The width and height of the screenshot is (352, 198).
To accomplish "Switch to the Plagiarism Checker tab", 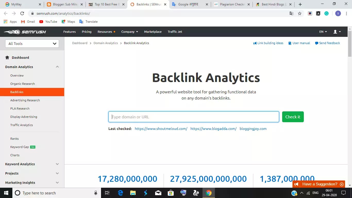I will pos(231,4).
